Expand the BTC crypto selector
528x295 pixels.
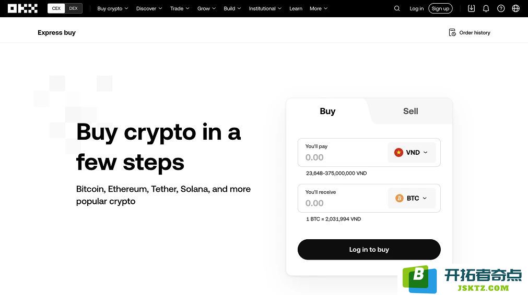(x=412, y=198)
